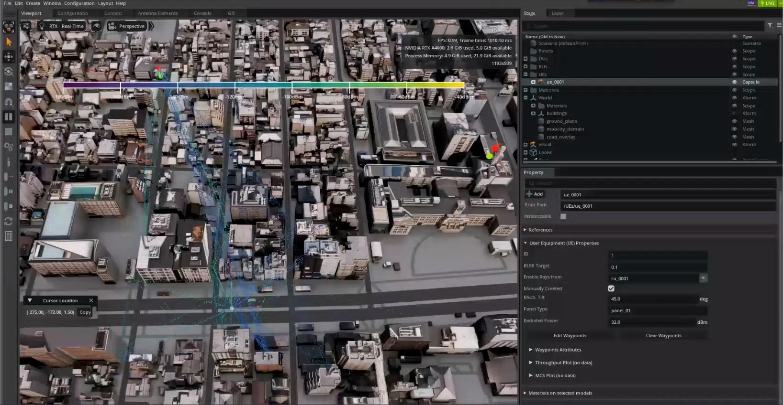
Task: Expand the Waypoints Attributes section
Action: point(531,350)
